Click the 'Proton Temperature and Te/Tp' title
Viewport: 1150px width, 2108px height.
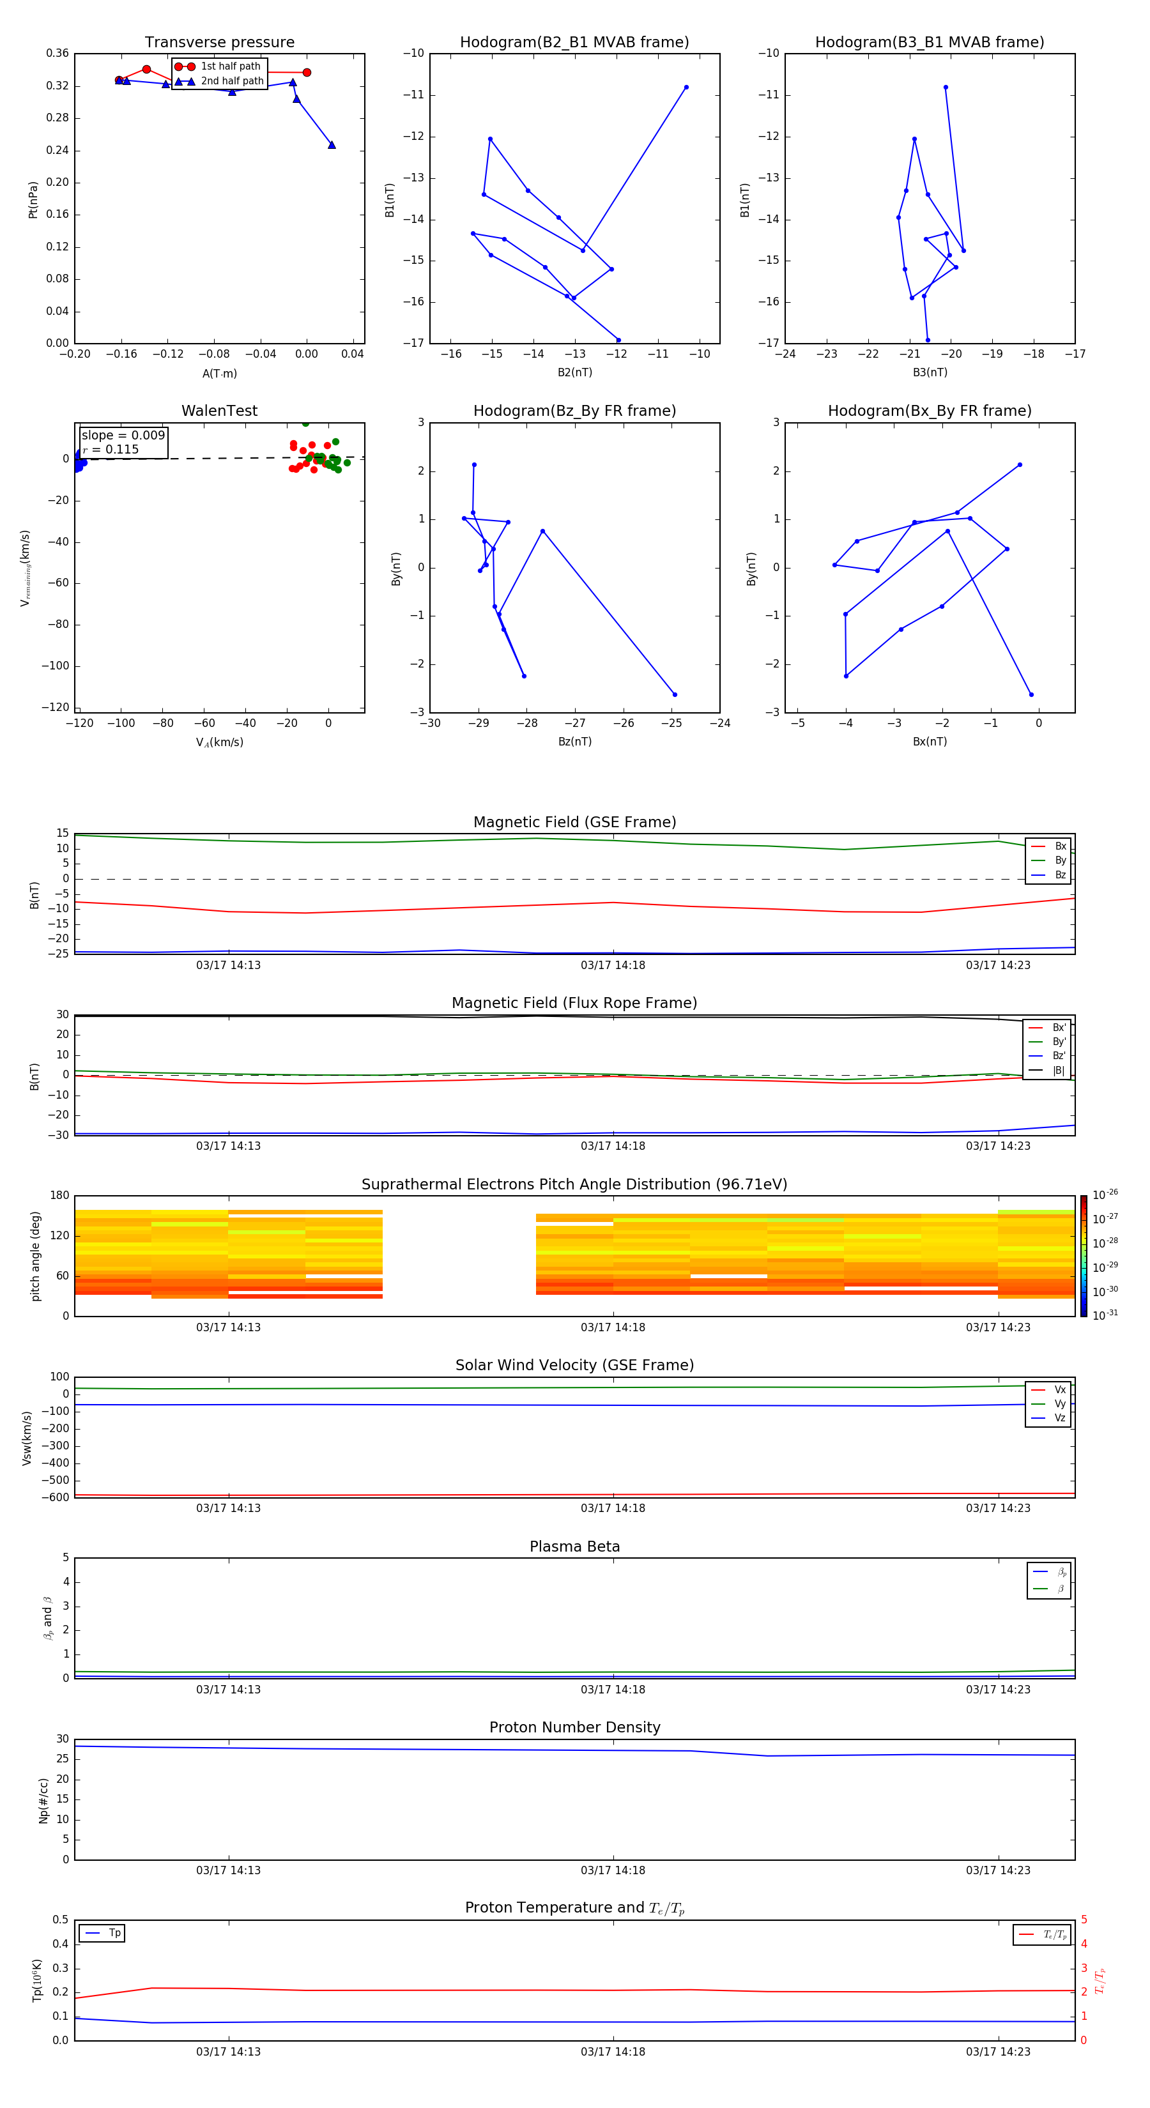574,1907
